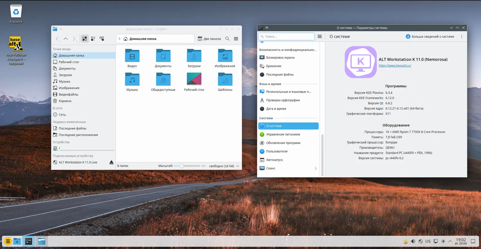The height and width of the screenshot is (249, 481).
Task: Open the three-dot menu in System Settings header
Action: tap(462, 36)
